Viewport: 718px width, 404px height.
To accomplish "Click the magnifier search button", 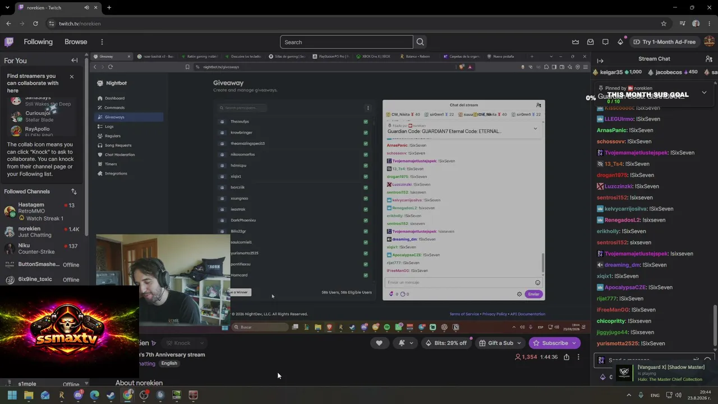I will point(420,42).
